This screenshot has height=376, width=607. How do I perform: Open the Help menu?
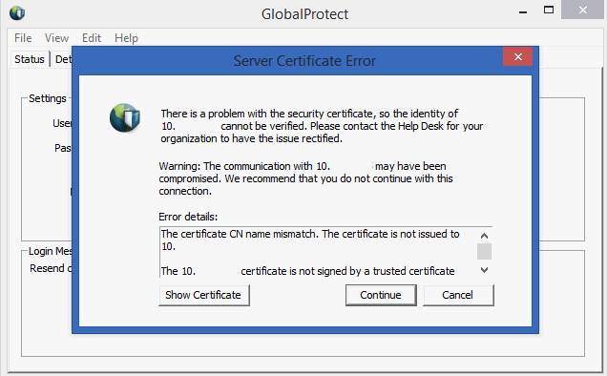pyautogui.click(x=126, y=38)
